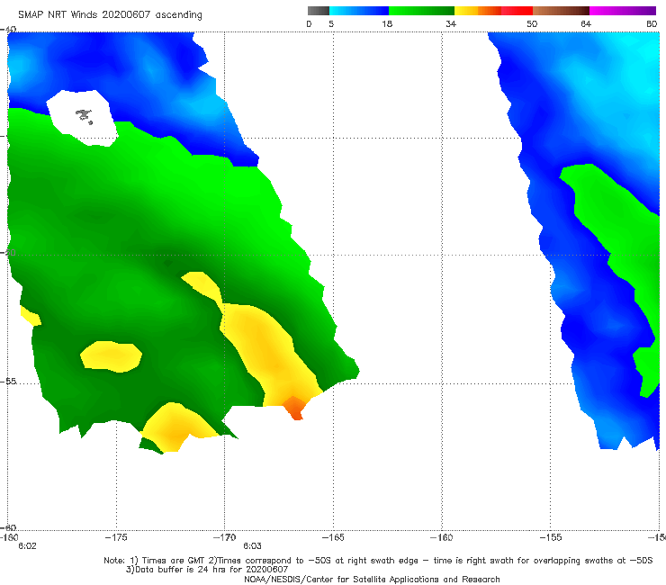Click the green segment of the color bar
666x585 pixels.
[421, 11]
